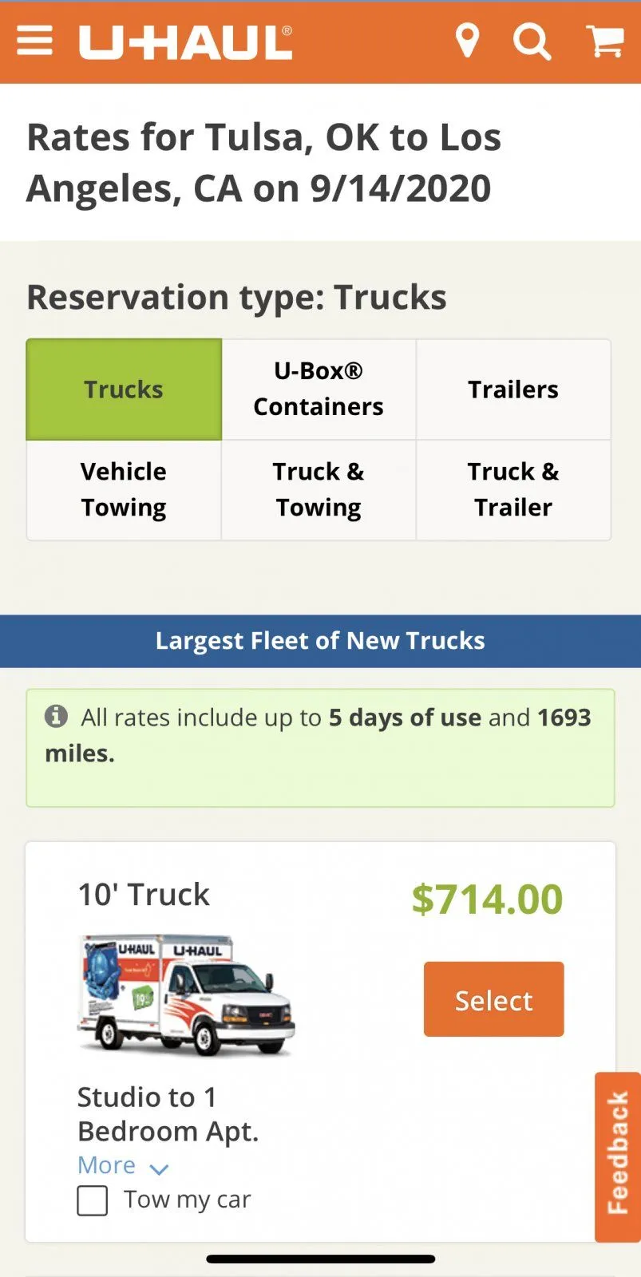
Task: Tap the 10' Truck image
Action: (186, 994)
